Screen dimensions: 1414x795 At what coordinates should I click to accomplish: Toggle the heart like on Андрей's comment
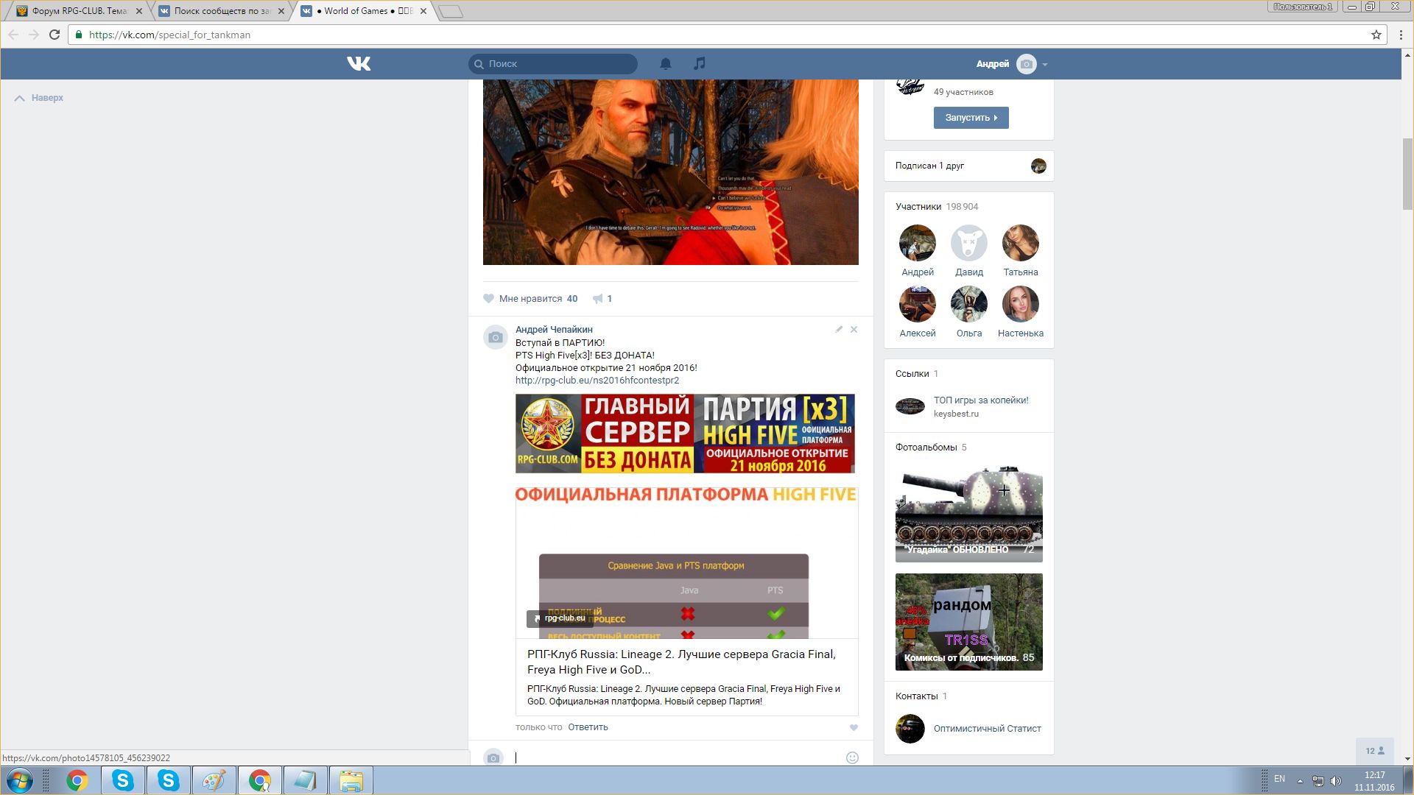(x=854, y=727)
